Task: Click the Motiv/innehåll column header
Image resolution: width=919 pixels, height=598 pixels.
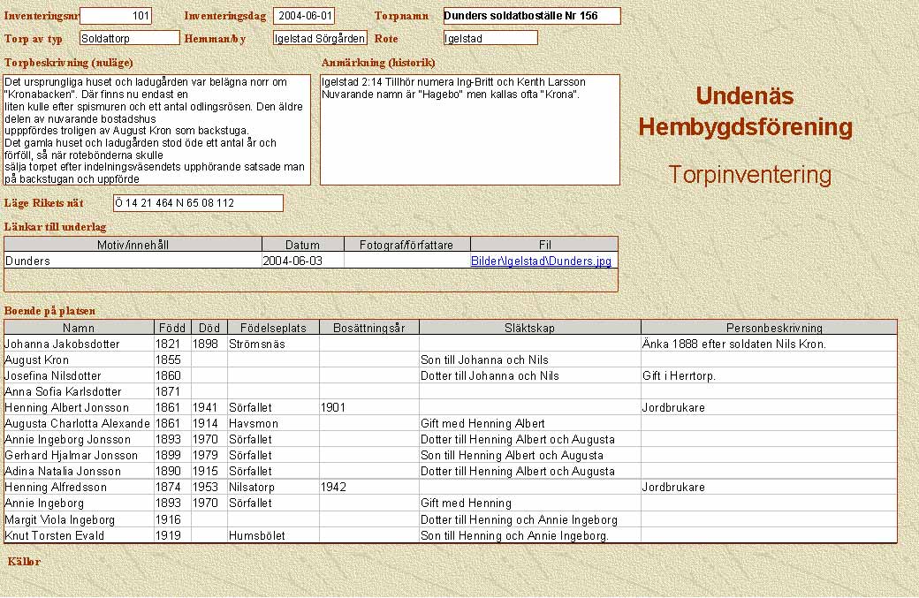Action: [133, 245]
